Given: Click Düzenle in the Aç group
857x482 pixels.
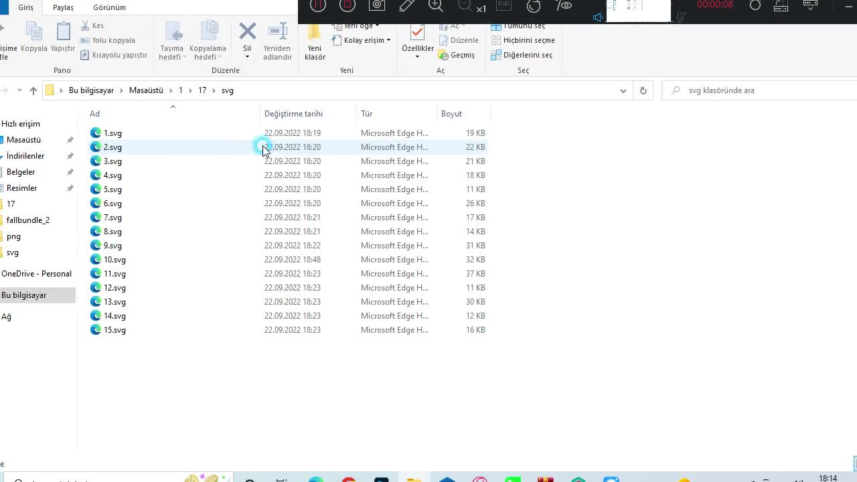Looking at the screenshot, I should [459, 40].
